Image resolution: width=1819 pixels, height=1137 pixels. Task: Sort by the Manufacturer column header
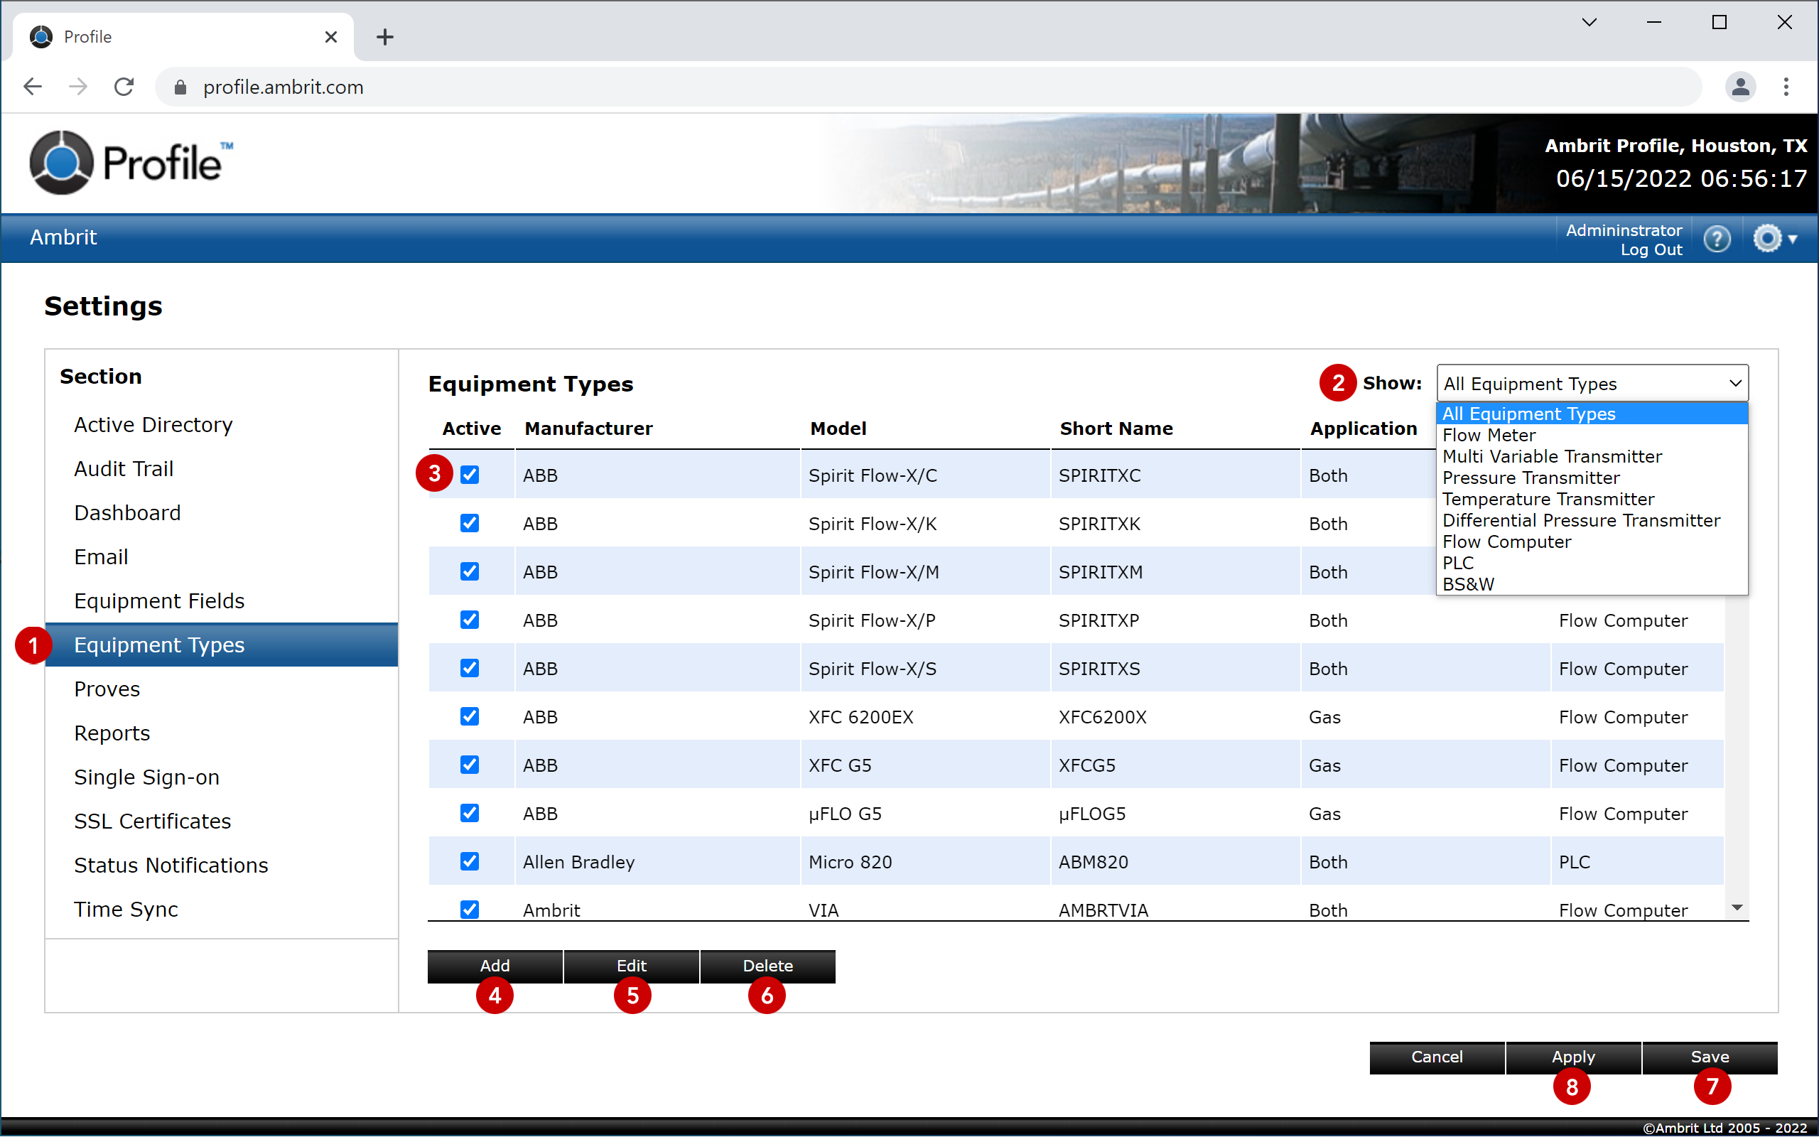point(588,429)
